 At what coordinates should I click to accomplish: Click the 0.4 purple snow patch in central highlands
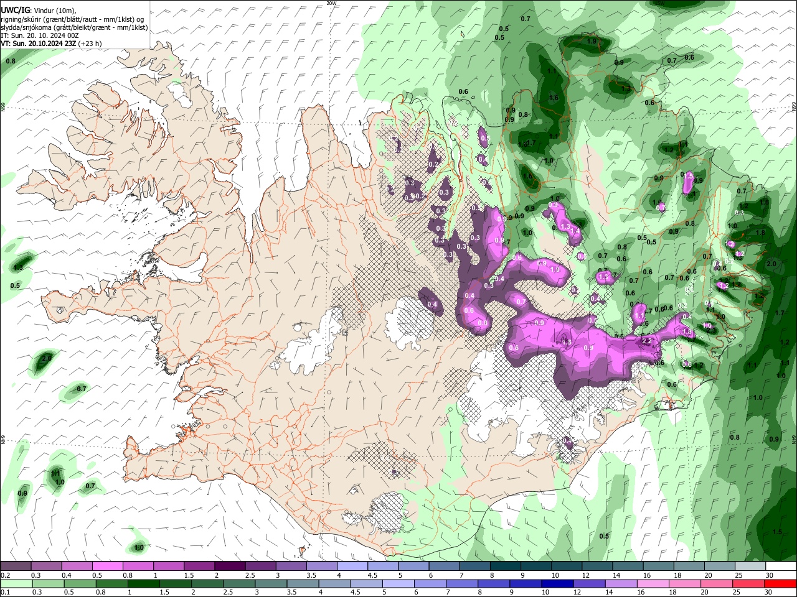(432, 304)
